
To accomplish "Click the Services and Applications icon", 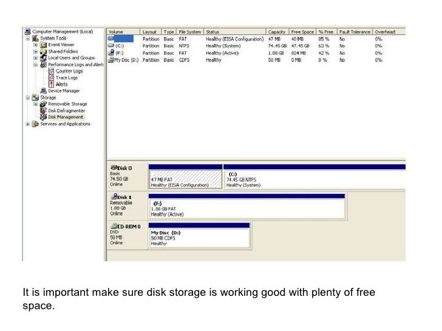I will 35,124.
